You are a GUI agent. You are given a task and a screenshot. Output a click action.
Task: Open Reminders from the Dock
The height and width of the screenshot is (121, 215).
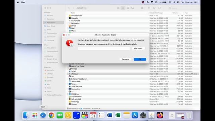(x=101, y=115)
